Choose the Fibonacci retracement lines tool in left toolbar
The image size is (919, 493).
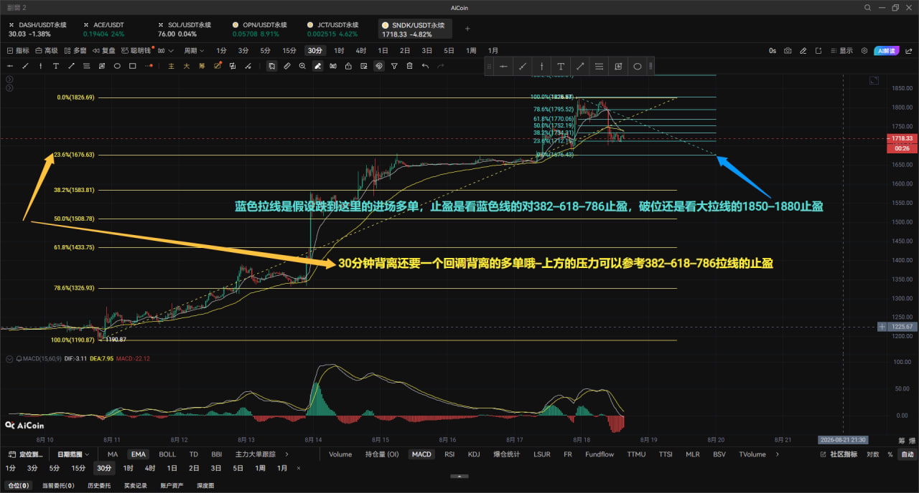(87, 66)
